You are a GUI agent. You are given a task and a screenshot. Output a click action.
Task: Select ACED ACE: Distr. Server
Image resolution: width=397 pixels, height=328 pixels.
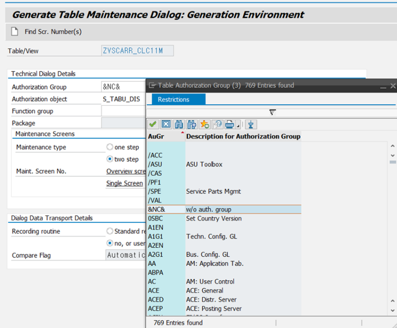point(224,300)
